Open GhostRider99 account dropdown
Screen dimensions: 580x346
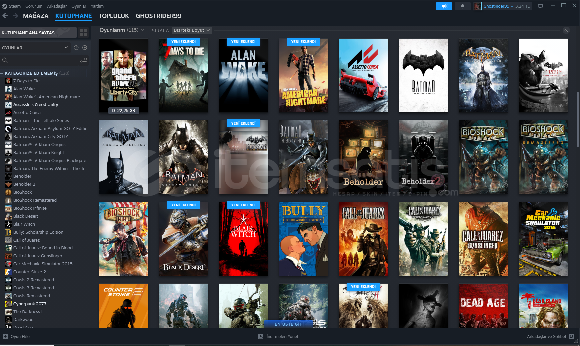(498, 6)
